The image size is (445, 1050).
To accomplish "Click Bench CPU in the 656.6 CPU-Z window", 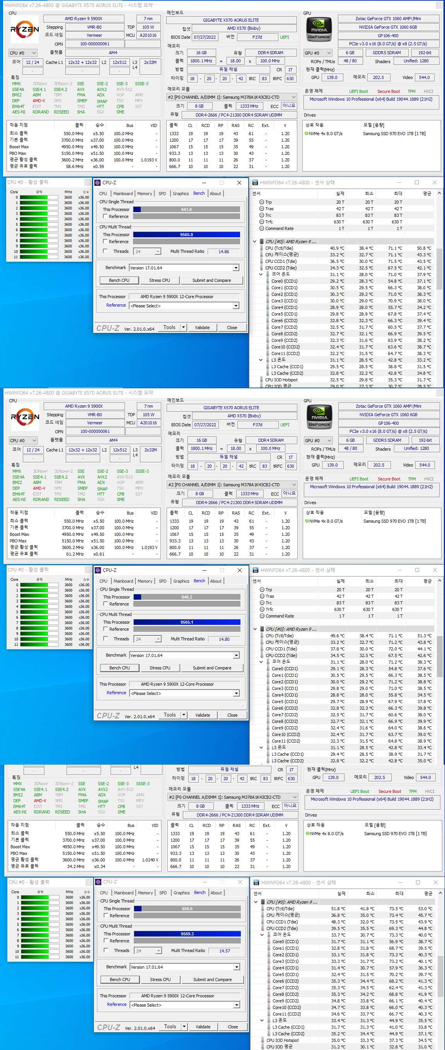I will pos(120,980).
